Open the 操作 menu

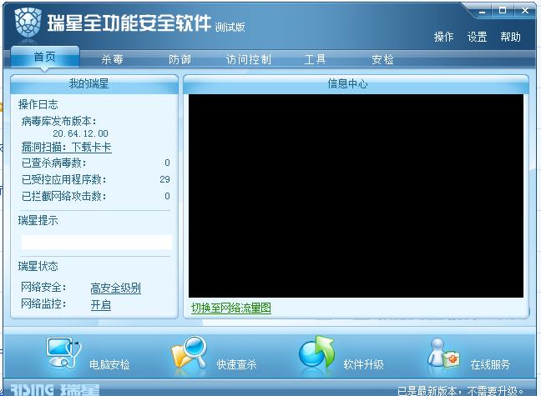pos(443,37)
